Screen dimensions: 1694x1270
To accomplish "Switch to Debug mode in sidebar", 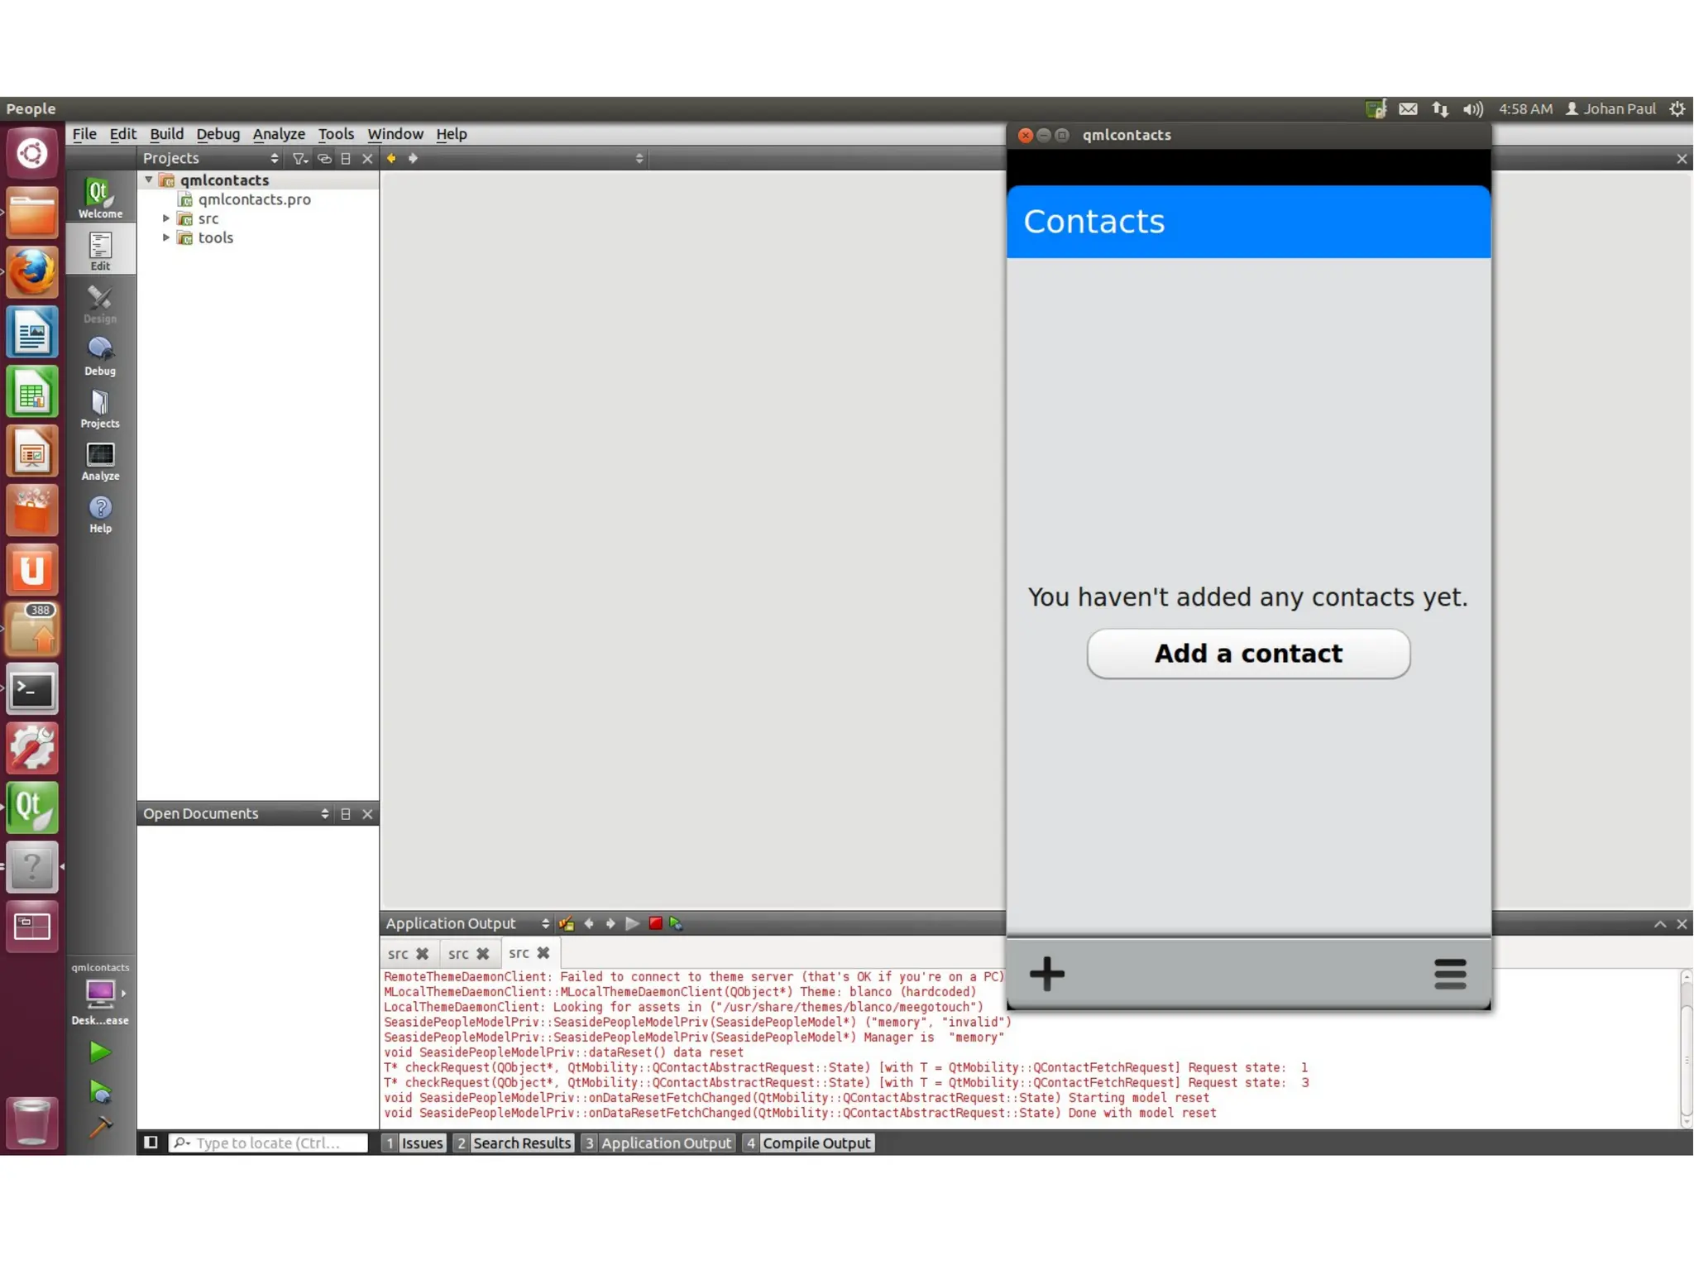I will [x=100, y=356].
